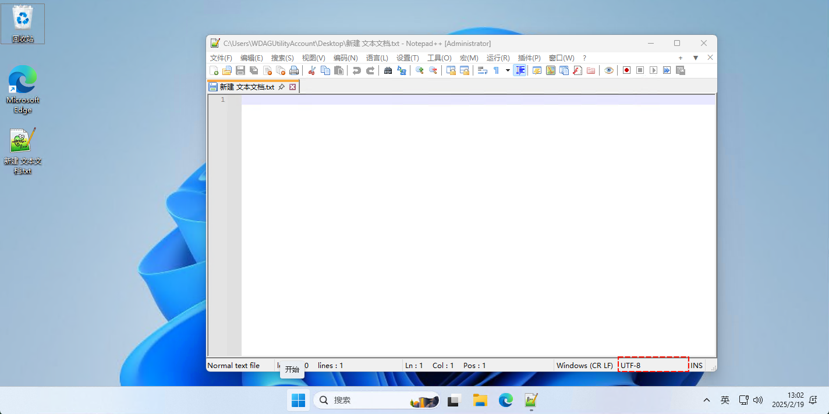Select the Save All icon
Viewport: 829px width, 414px height.
254,70
